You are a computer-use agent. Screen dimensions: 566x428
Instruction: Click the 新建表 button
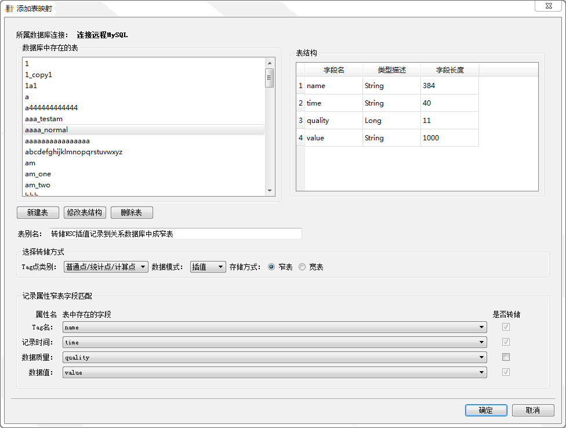[x=38, y=213]
